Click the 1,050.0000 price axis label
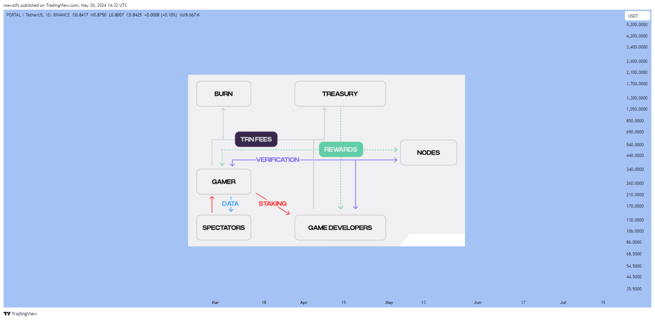This screenshot has height=320, width=655. pos(637,109)
